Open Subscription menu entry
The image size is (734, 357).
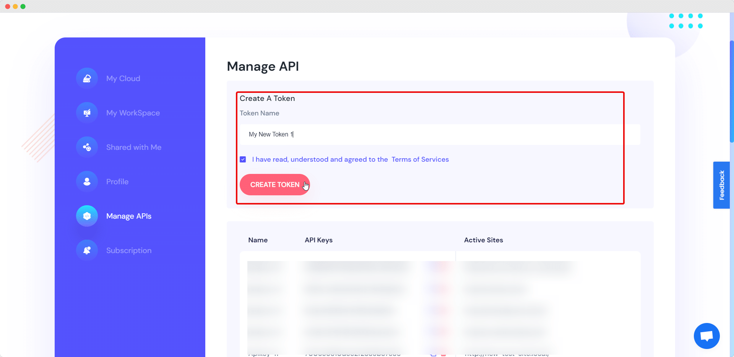[129, 250]
